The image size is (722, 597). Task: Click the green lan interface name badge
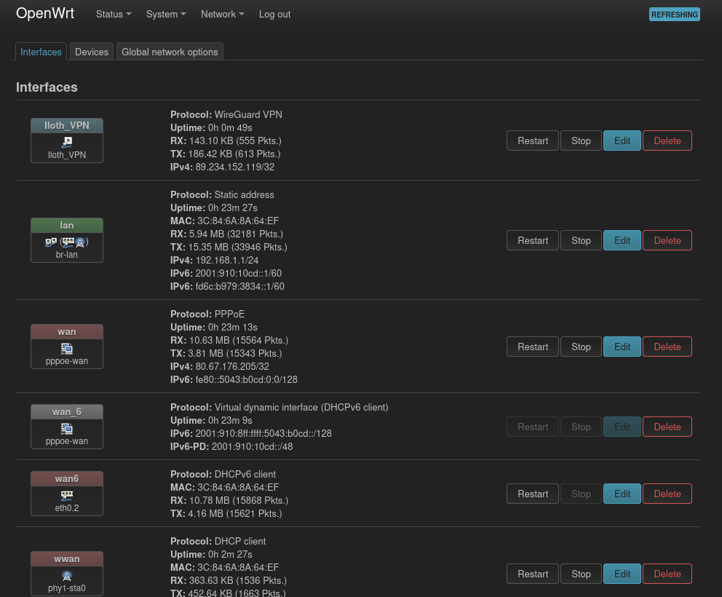tap(67, 225)
